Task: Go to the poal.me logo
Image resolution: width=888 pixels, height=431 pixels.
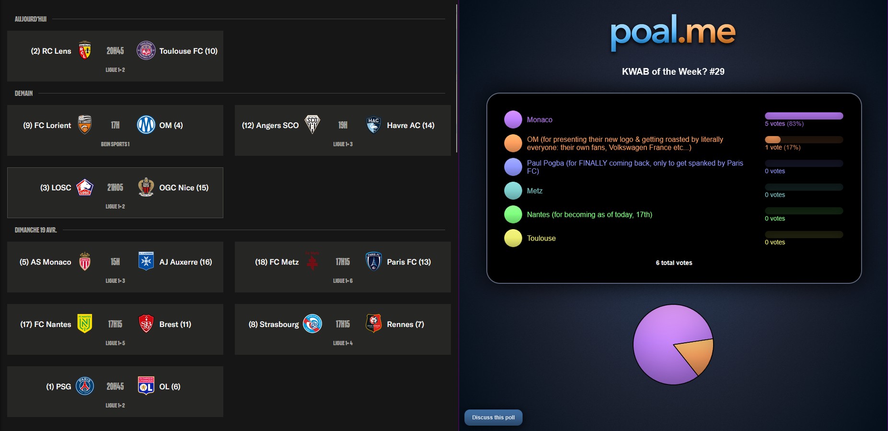Action: [x=673, y=32]
